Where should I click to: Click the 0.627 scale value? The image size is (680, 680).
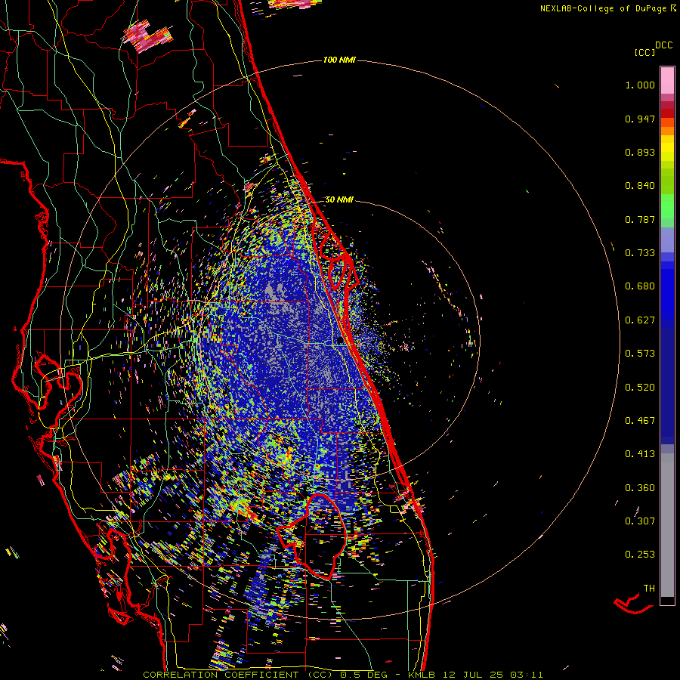tap(640, 320)
